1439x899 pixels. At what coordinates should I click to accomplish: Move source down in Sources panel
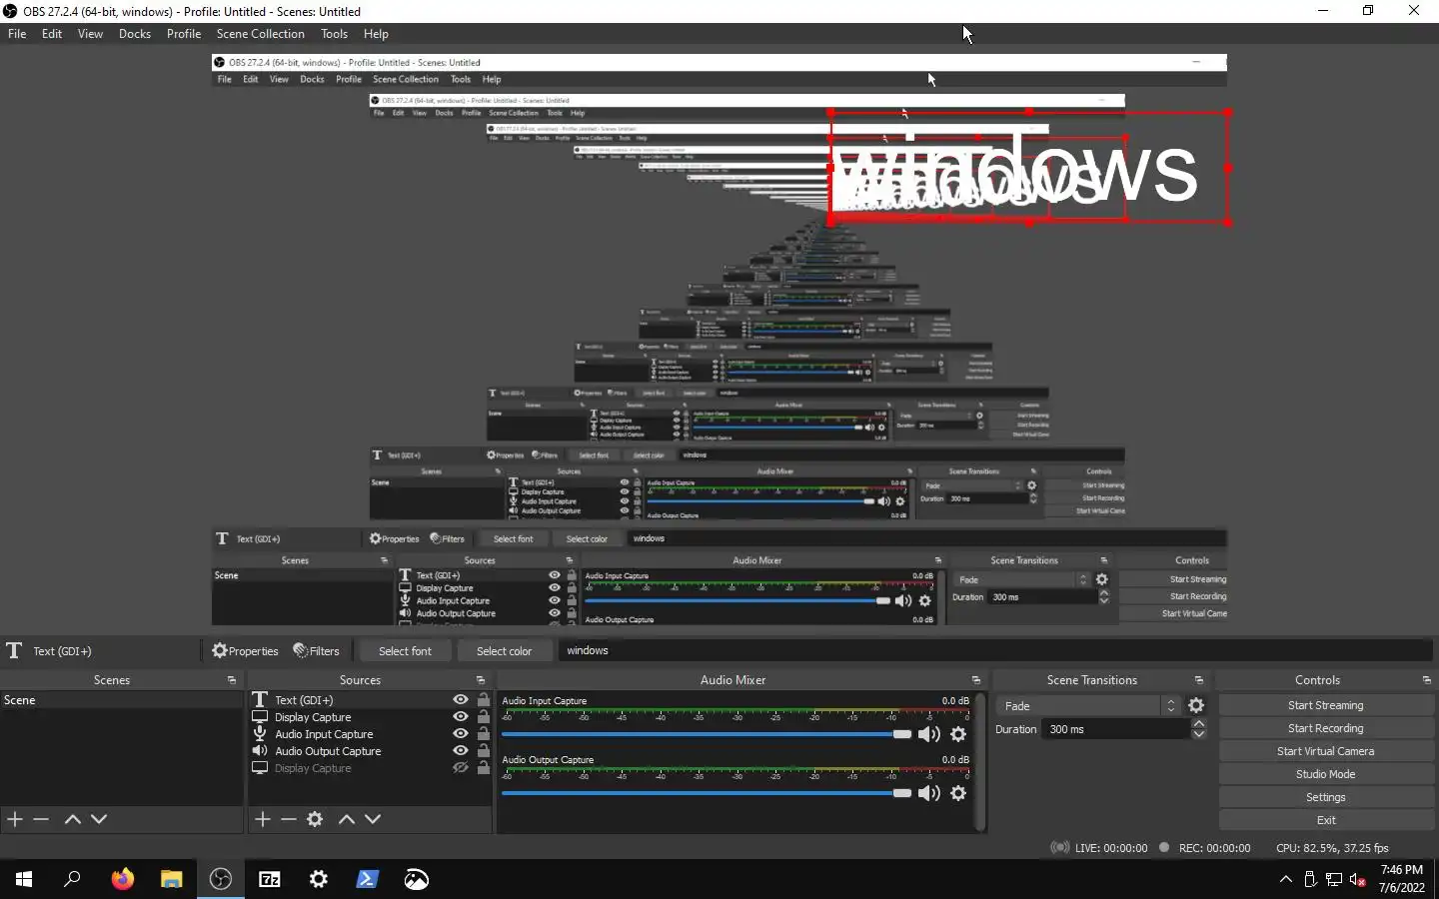click(x=373, y=819)
